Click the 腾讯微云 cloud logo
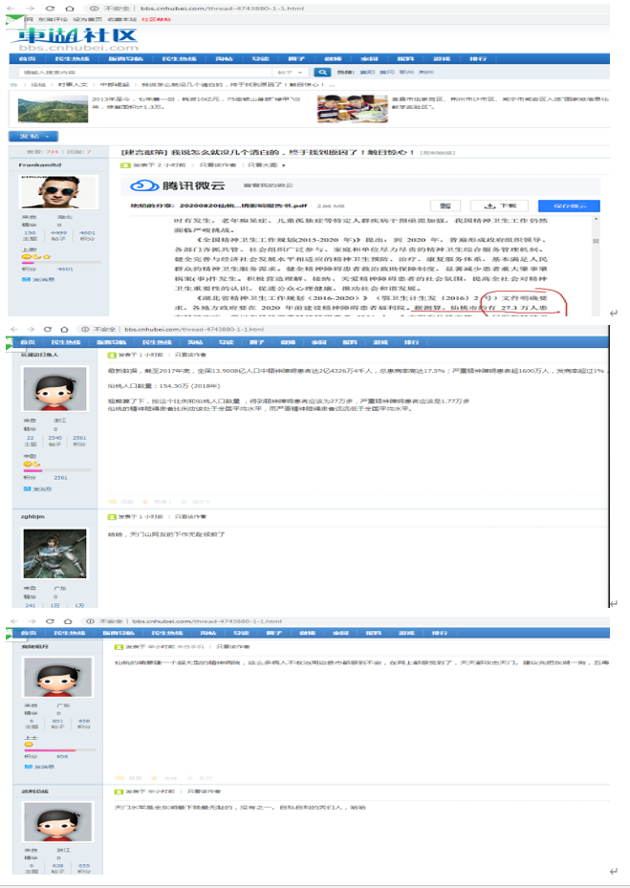630x888 pixels. [177, 185]
